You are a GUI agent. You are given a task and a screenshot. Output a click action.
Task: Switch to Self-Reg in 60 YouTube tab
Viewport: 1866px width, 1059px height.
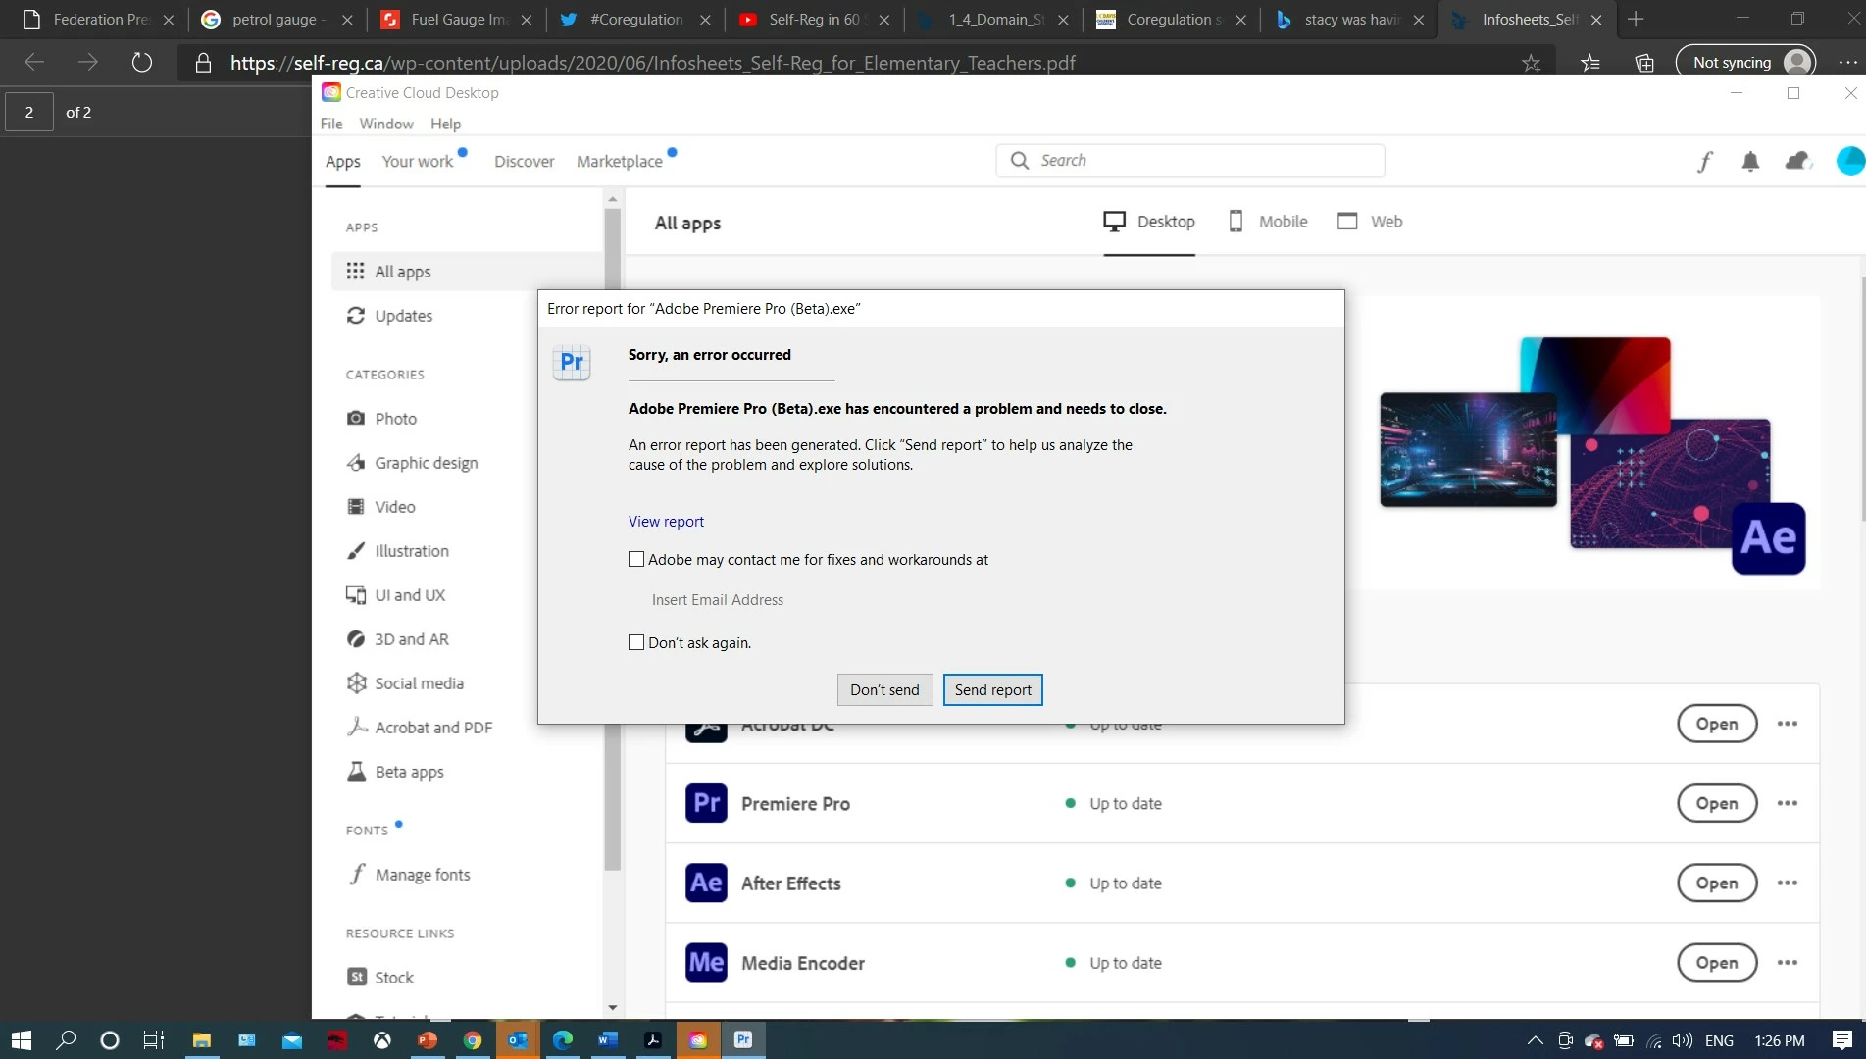[x=814, y=20]
